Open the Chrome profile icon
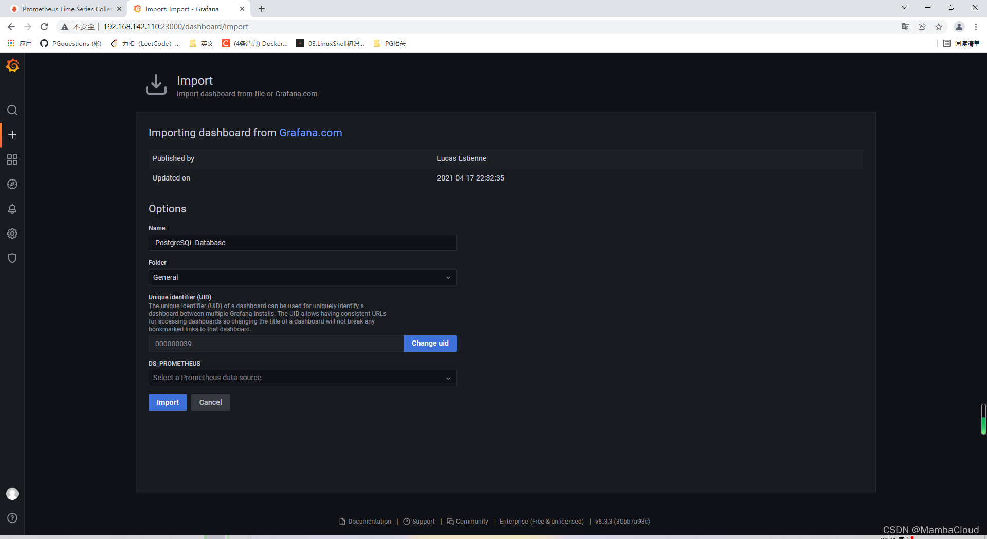 (x=959, y=27)
